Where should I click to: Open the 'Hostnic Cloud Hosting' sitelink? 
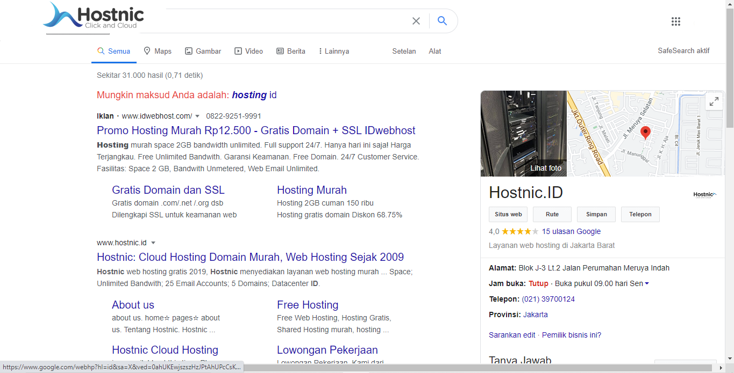(x=165, y=350)
